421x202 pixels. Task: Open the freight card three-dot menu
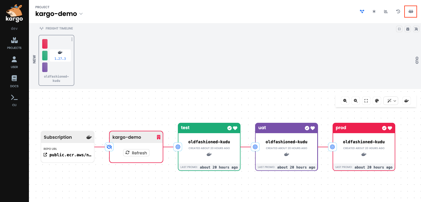(x=72, y=39)
